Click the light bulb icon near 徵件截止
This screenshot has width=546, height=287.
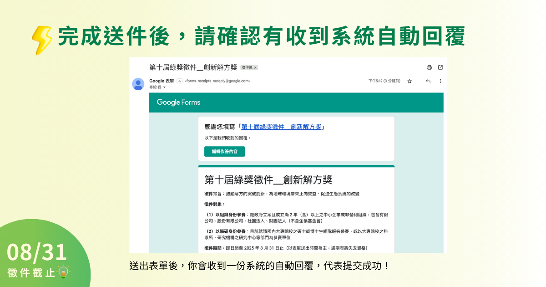click(x=64, y=272)
